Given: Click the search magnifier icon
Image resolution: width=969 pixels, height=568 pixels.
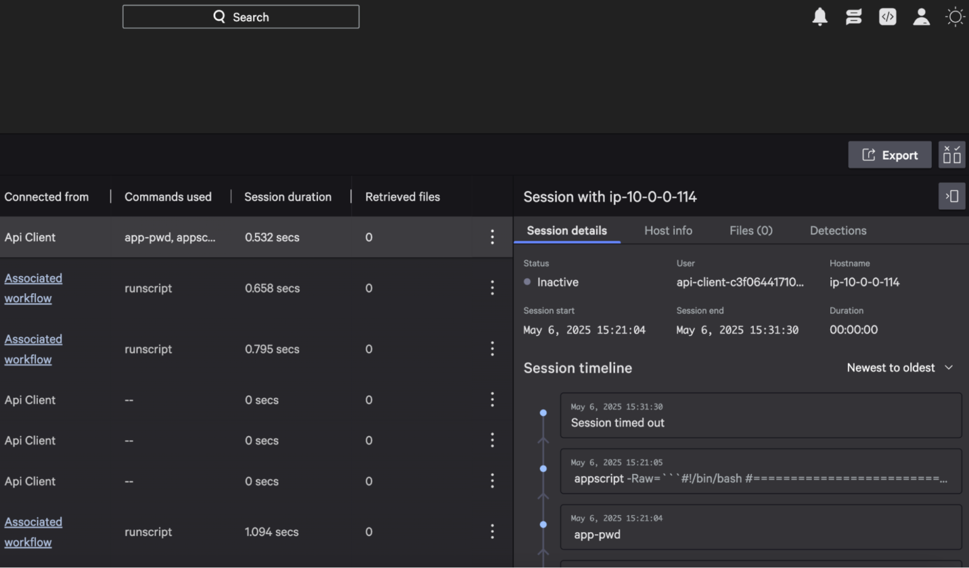Looking at the screenshot, I should pyautogui.click(x=219, y=16).
